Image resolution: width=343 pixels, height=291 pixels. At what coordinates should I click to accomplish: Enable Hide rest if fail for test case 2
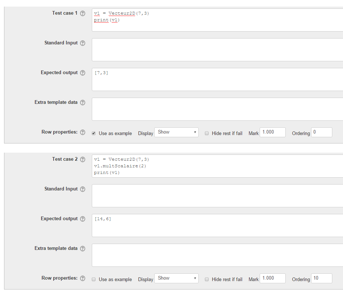pos(206,279)
